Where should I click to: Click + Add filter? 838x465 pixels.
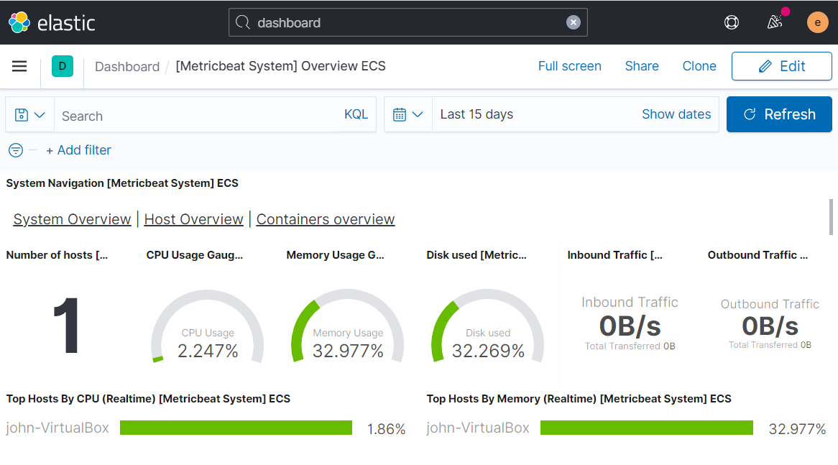78,150
